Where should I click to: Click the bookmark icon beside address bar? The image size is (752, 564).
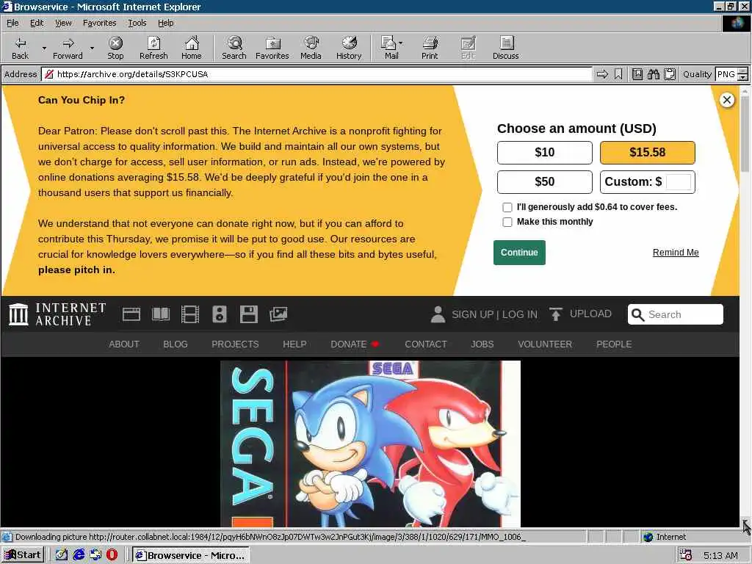(x=618, y=74)
